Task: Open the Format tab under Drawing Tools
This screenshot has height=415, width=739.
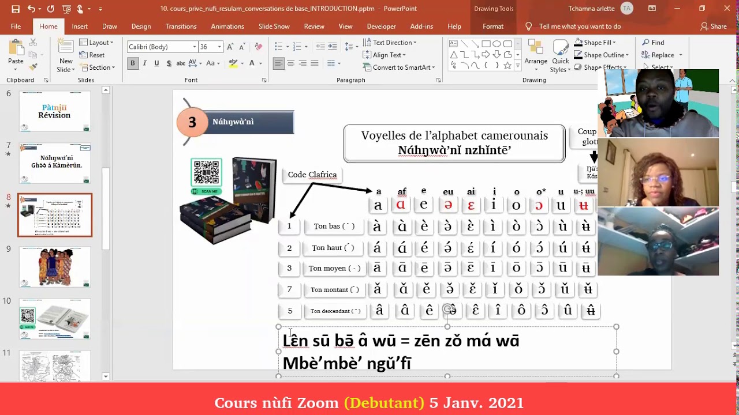Action: click(x=493, y=27)
